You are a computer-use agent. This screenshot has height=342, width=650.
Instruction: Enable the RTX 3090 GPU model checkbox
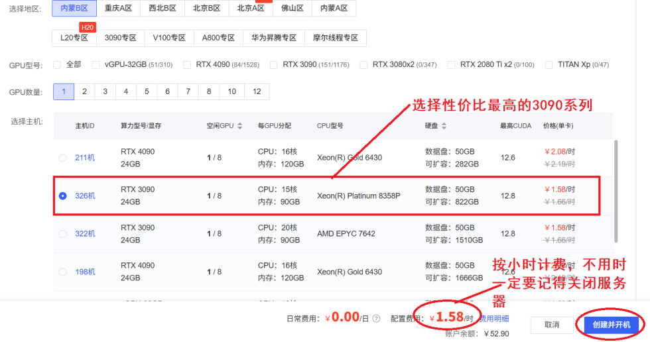tap(273, 65)
